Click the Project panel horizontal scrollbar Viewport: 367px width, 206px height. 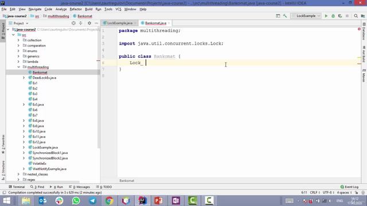44,182
